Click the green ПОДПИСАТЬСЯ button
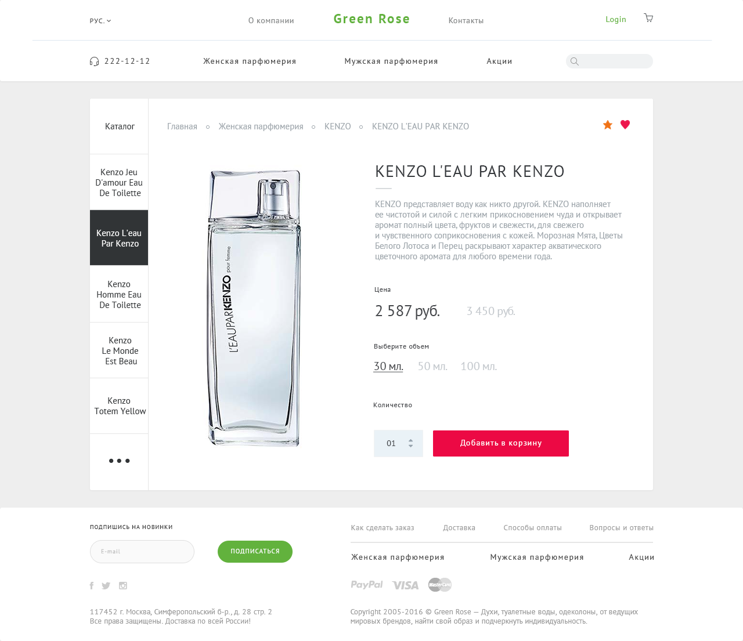The width and height of the screenshot is (743, 641). coord(255,552)
